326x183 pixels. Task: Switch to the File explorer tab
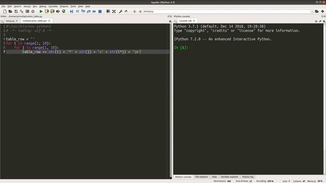[202, 177]
